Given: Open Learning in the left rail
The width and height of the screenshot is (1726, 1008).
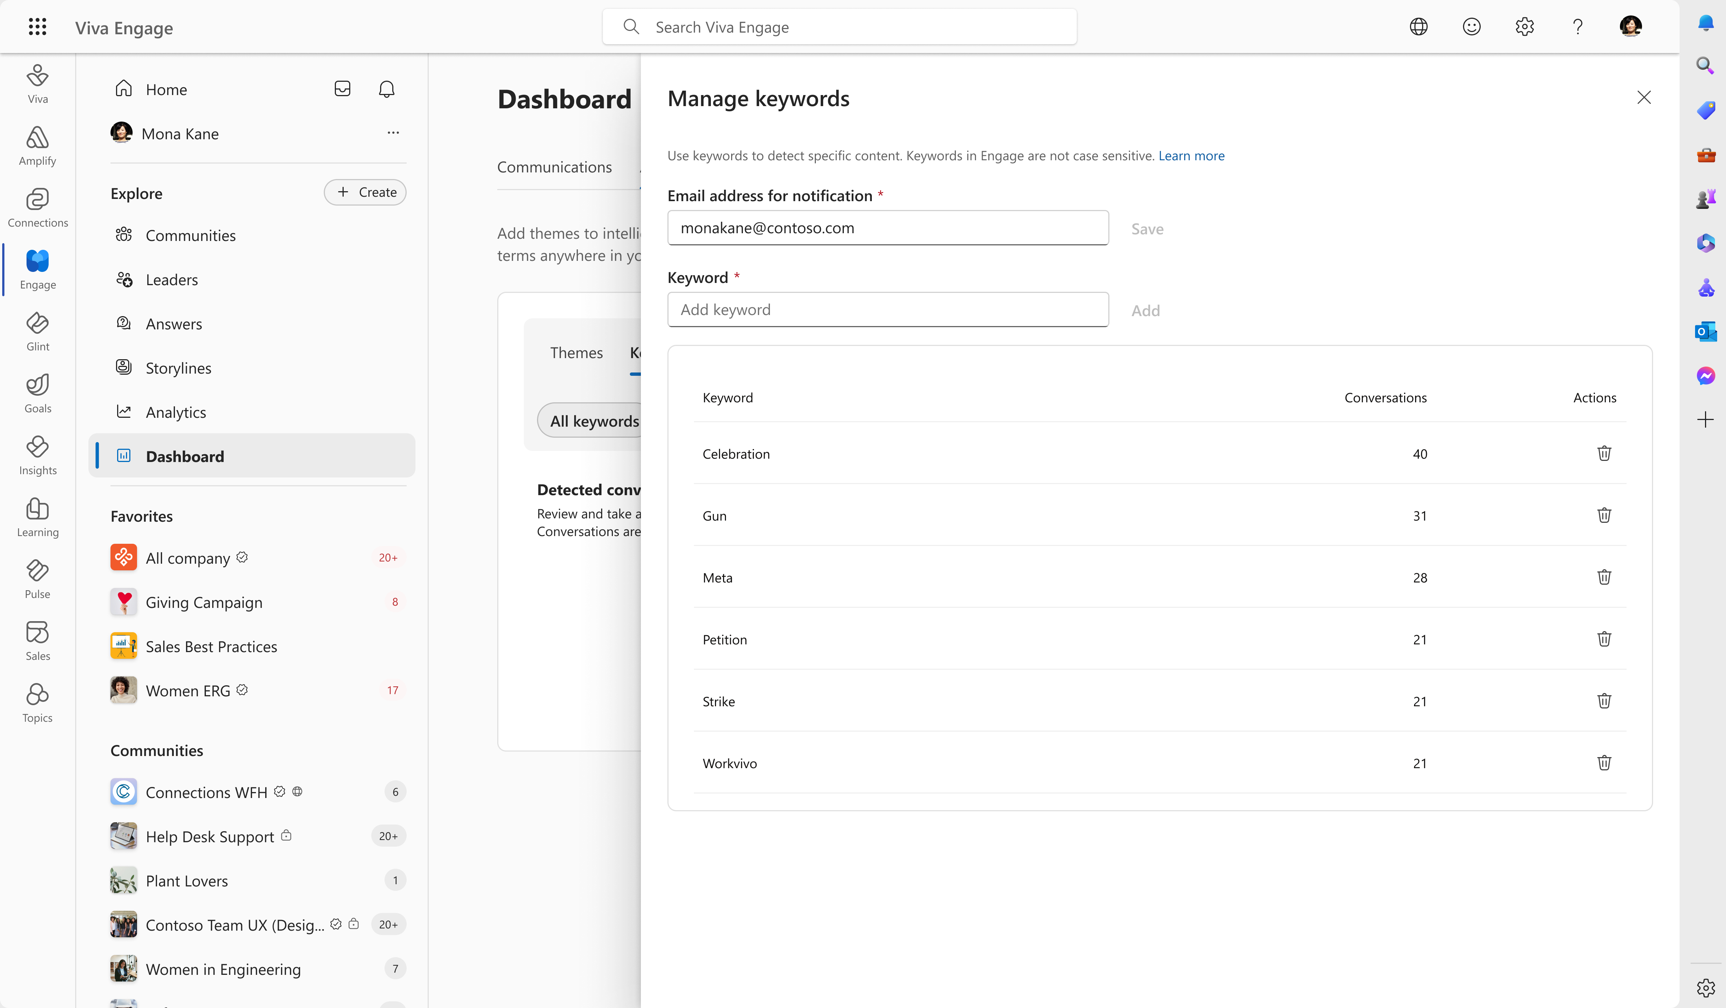Looking at the screenshot, I should (38, 517).
